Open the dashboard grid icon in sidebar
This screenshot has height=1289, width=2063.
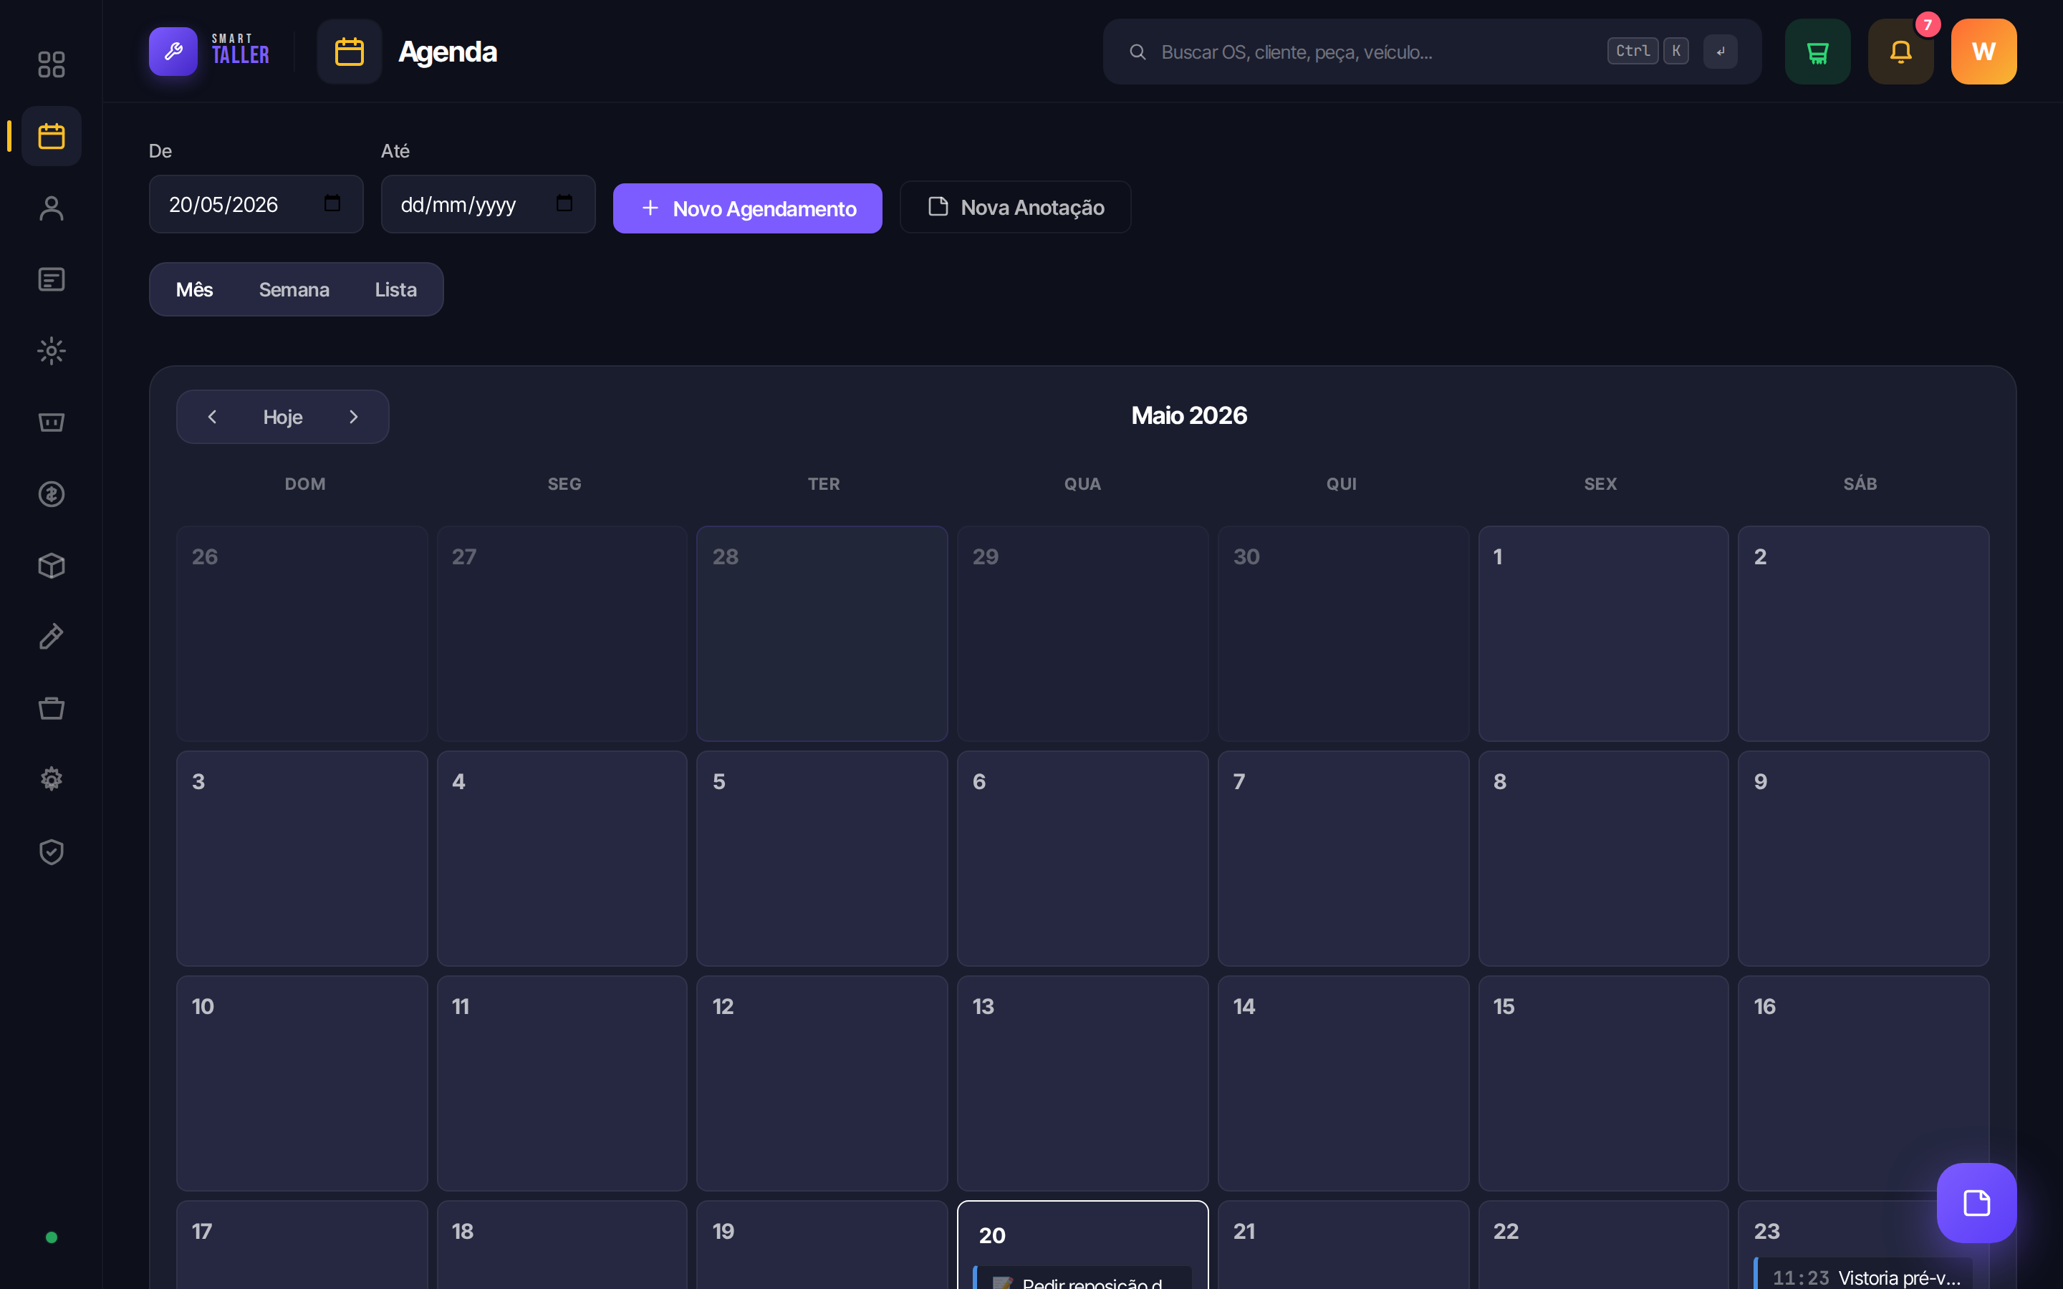51,64
